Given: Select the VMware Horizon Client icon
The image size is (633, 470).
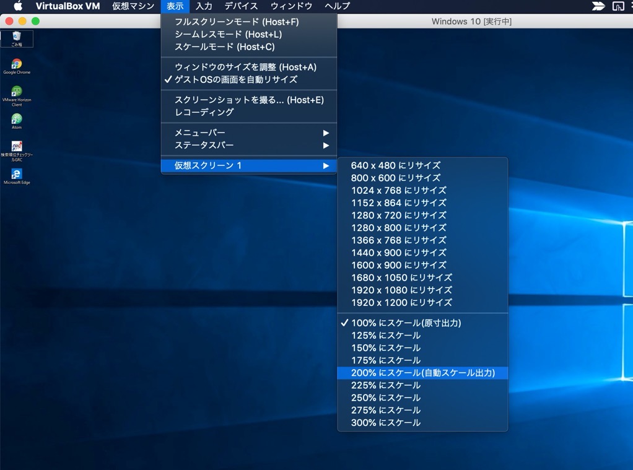Looking at the screenshot, I should click(x=17, y=97).
